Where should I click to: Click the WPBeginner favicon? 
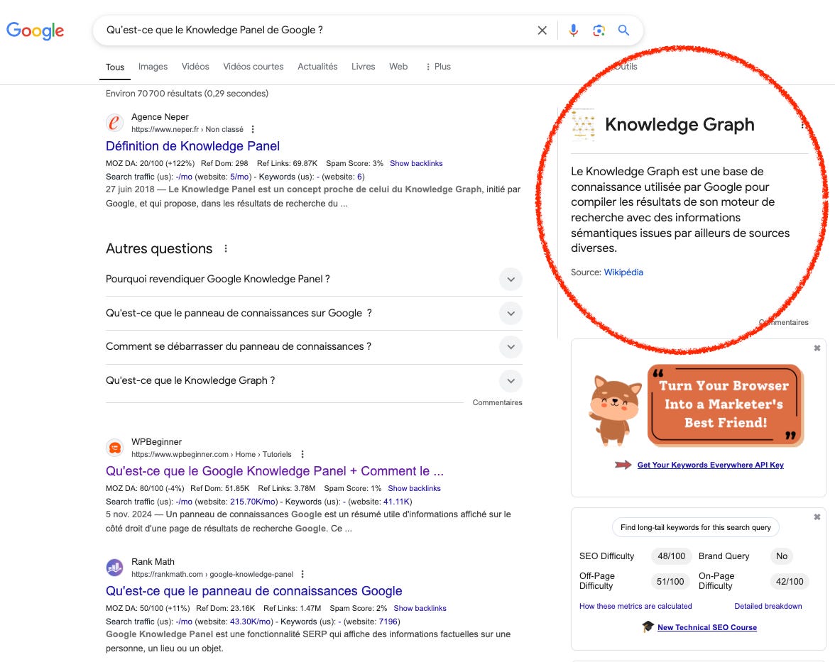coord(114,448)
